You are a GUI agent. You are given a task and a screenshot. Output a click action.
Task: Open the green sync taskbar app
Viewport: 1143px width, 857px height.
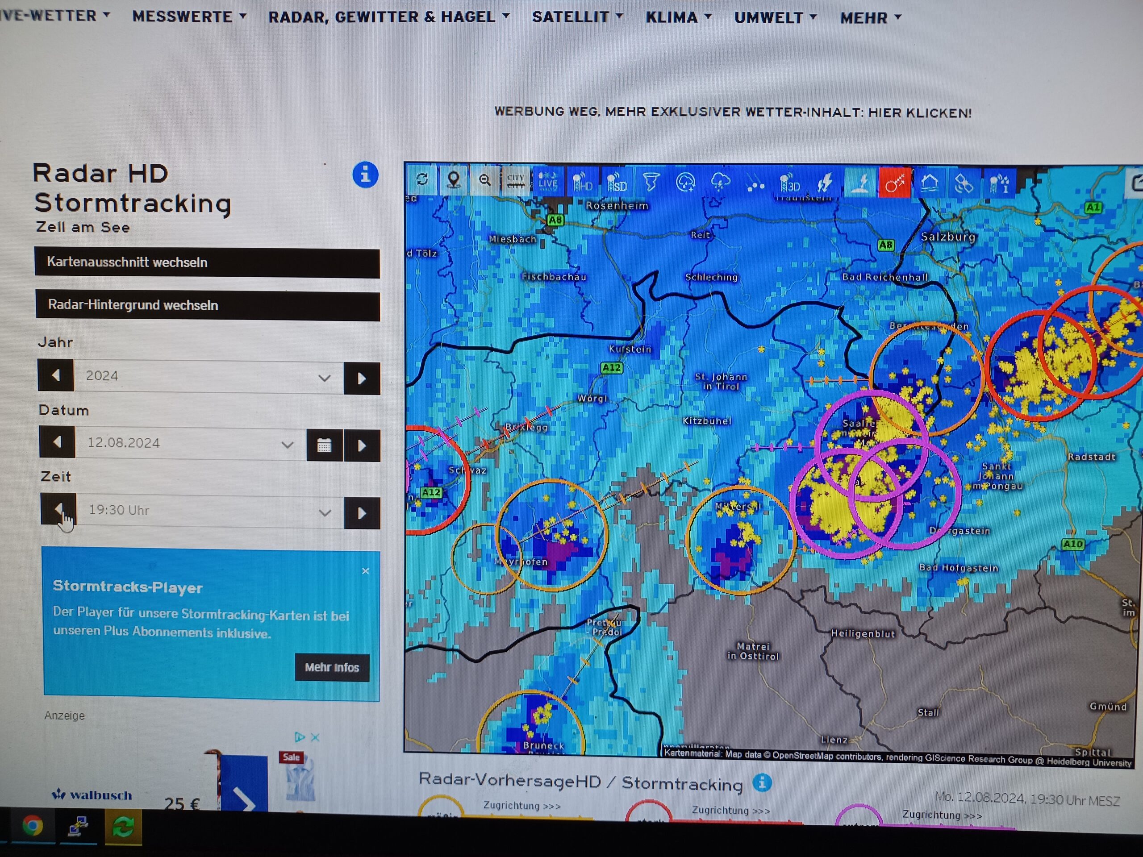click(123, 827)
